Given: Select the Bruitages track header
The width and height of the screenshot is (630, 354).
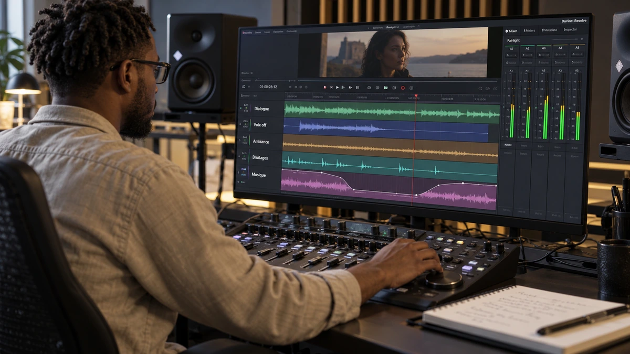Looking at the screenshot, I should pyautogui.click(x=259, y=158).
